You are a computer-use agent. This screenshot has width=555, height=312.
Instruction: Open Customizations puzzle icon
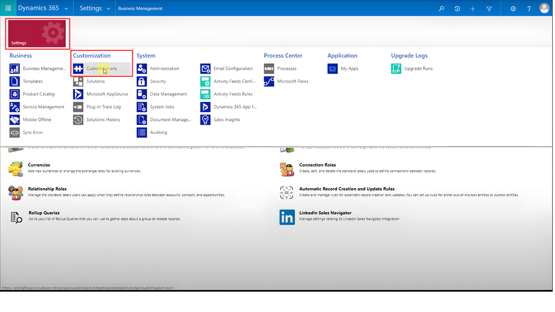(x=78, y=68)
